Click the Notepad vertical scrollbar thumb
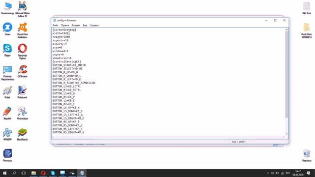The image size is (315, 177). pyautogui.click(x=286, y=74)
